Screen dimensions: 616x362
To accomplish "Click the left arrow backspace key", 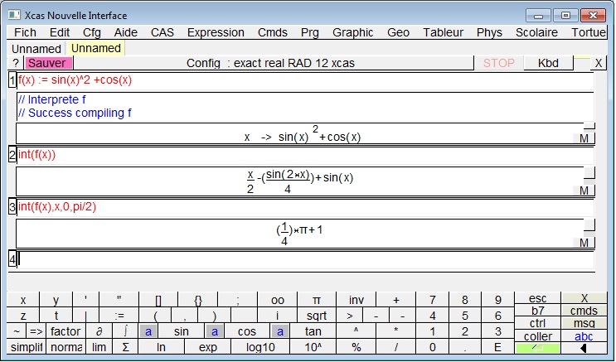I will [583, 348].
